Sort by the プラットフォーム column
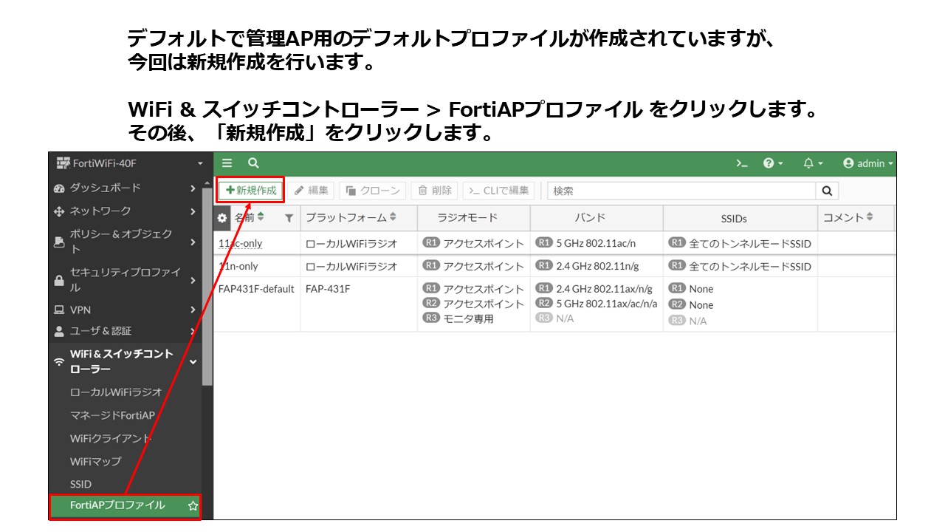The width and height of the screenshot is (945, 532). [393, 217]
